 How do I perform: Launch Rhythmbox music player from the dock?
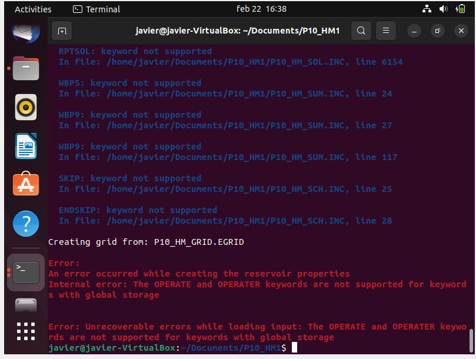click(25, 107)
